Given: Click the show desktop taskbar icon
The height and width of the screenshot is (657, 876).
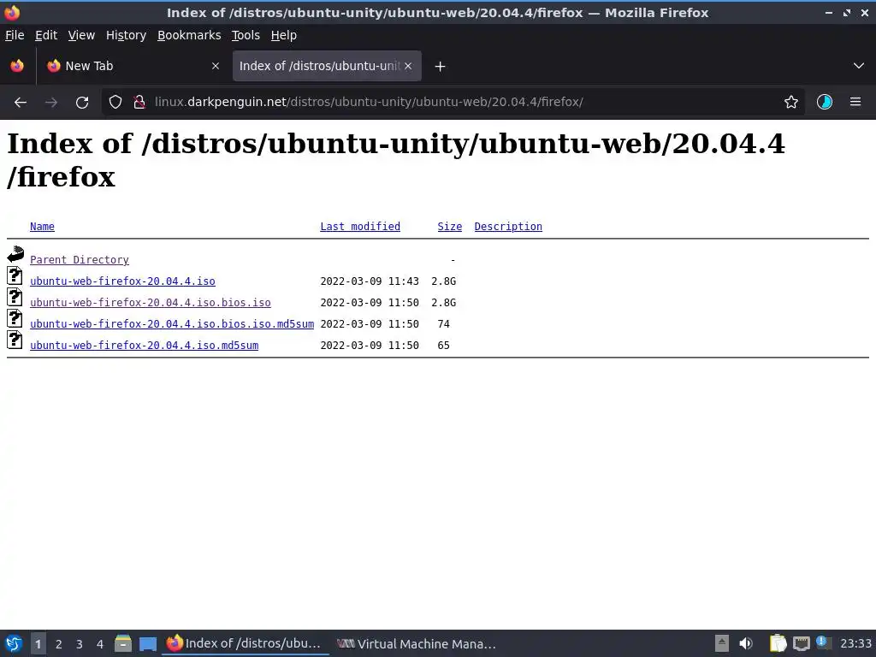Looking at the screenshot, I should [x=148, y=643].
